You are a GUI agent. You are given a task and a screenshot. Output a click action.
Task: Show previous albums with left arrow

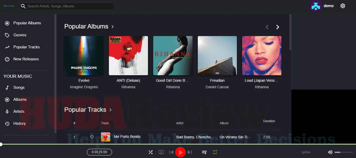(267, 27)
